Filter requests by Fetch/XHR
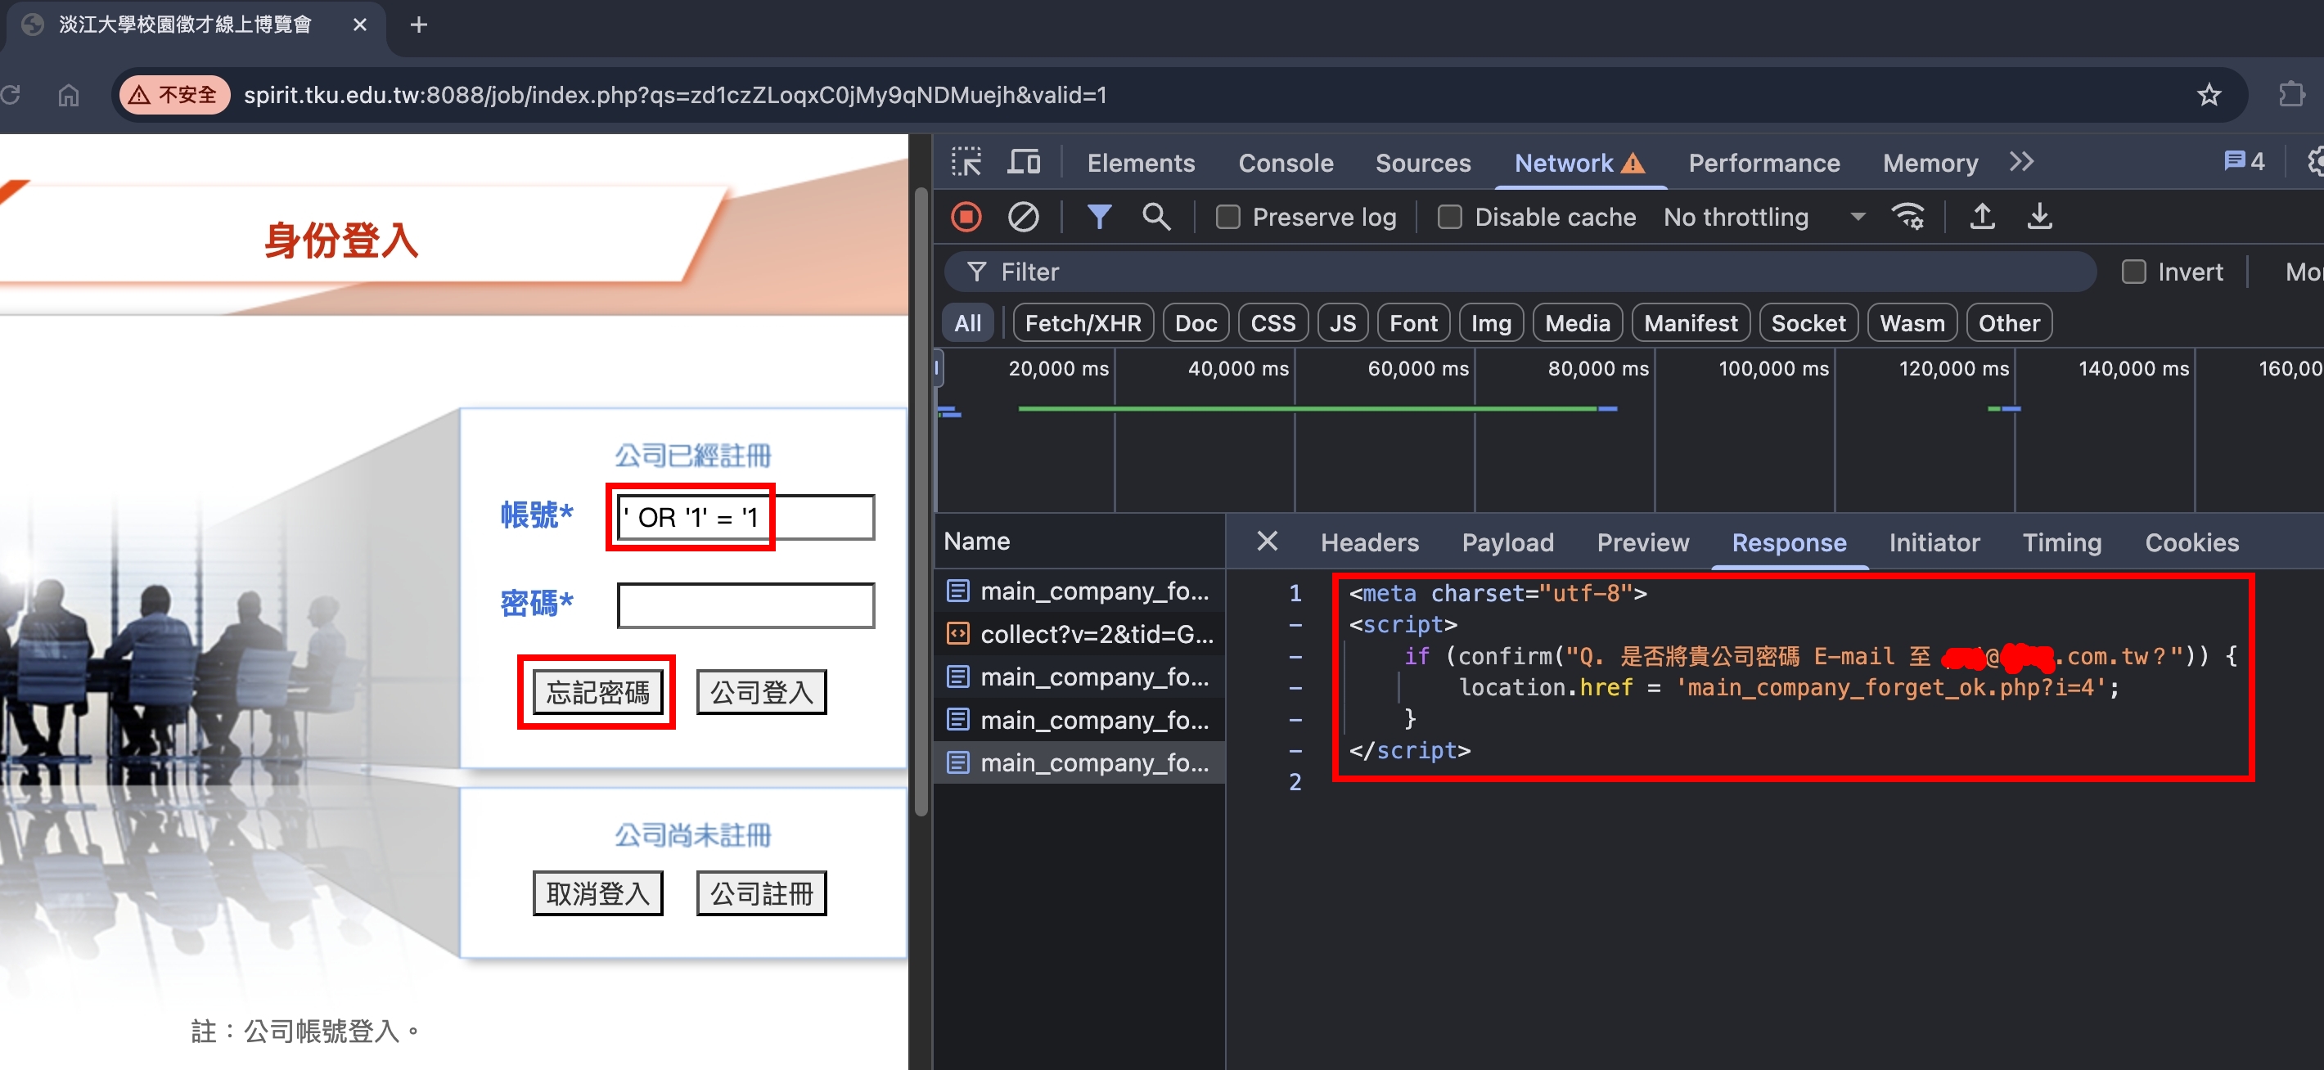This screenshot has height=1070, width=2324. [x=1083, y=323]
